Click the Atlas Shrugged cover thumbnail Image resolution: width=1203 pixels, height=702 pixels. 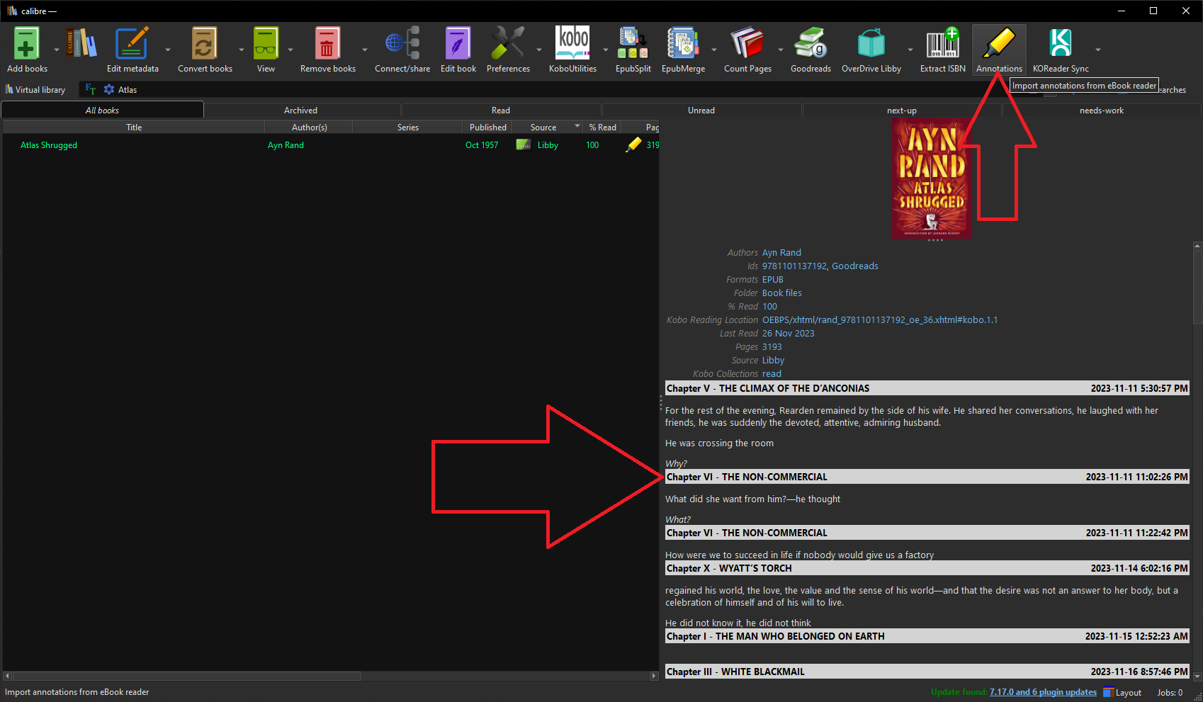pyautogui.click(x=932, y=178)
